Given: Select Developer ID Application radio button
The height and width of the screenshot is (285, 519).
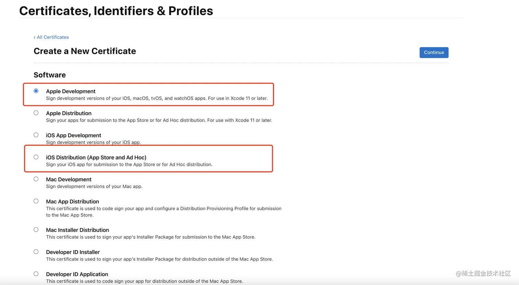Looking at the screenshot, I should click(36, 274).
